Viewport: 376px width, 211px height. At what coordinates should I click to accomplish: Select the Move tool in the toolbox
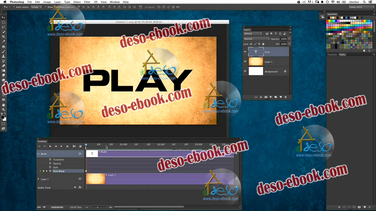[x=4, y=18]
